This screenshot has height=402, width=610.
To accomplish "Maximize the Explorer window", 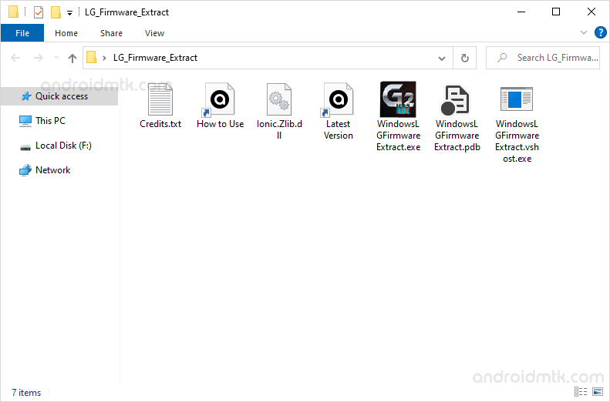I will (556, 12).
